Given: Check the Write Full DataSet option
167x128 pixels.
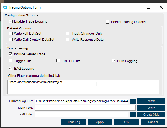Looking at the screenshot, I should (x=11, y=34).
